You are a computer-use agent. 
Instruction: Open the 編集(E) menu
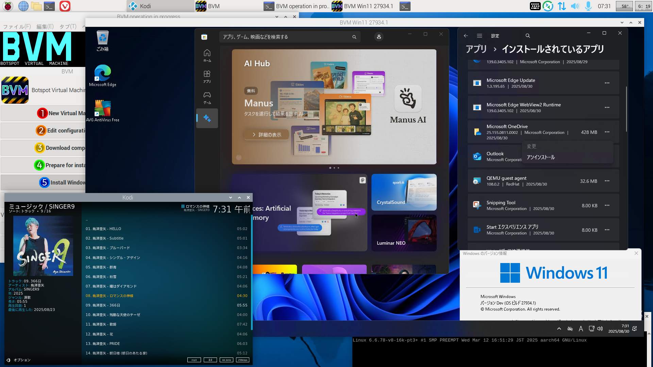pyautogui.click(x=45, y=27)
